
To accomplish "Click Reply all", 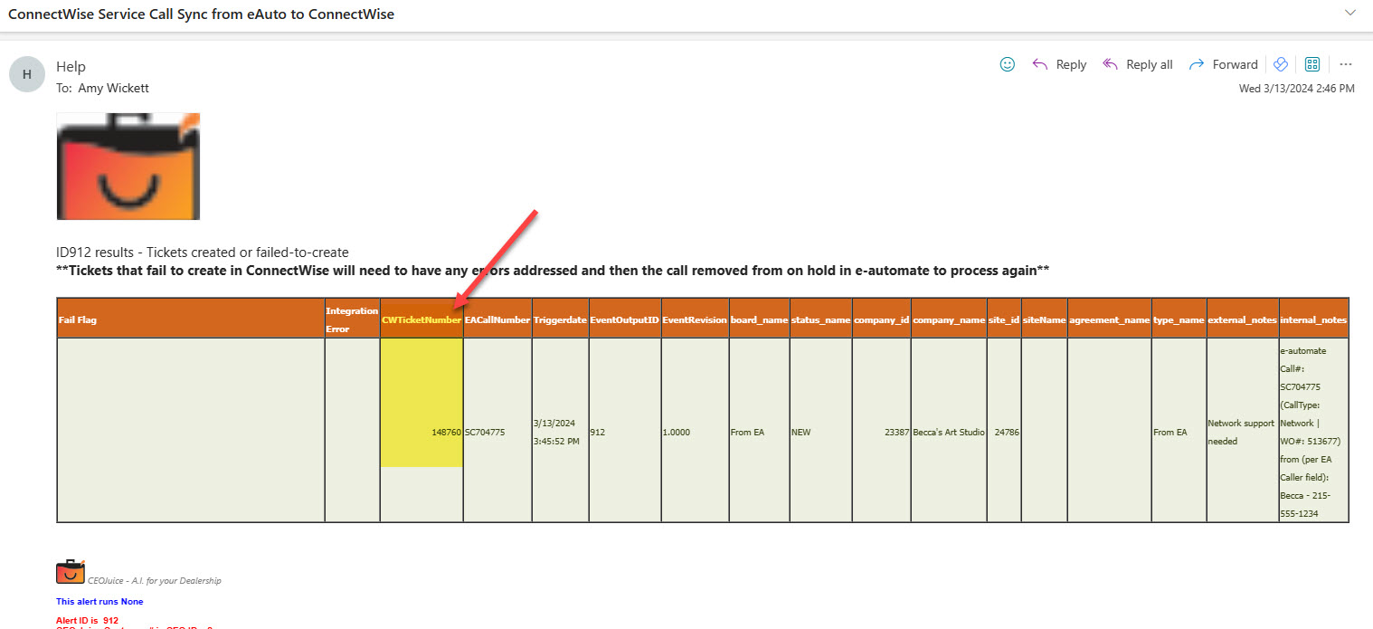I will coord(1137,64).
